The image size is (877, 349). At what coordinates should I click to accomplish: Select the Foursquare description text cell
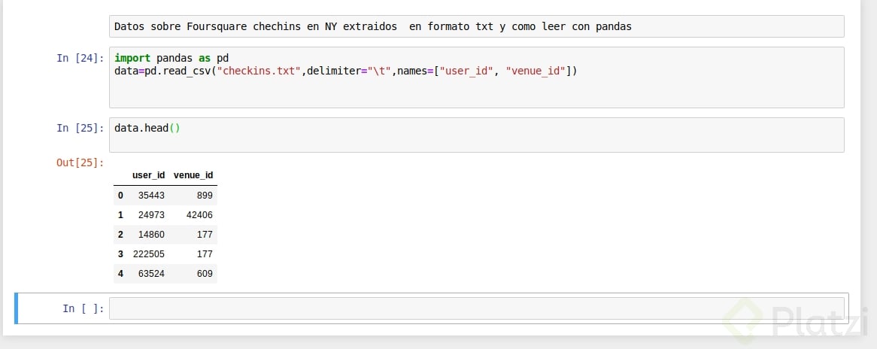pyautogui.click(x=476, y=26)
